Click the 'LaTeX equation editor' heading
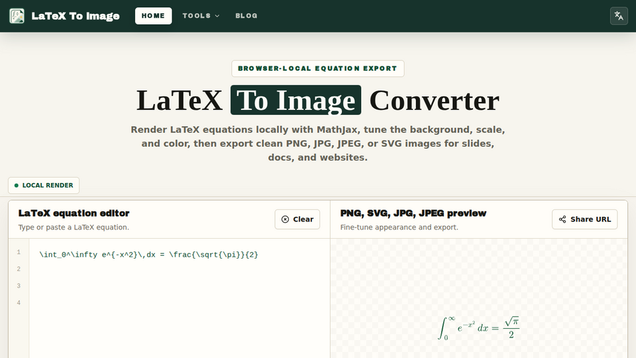 74,213
